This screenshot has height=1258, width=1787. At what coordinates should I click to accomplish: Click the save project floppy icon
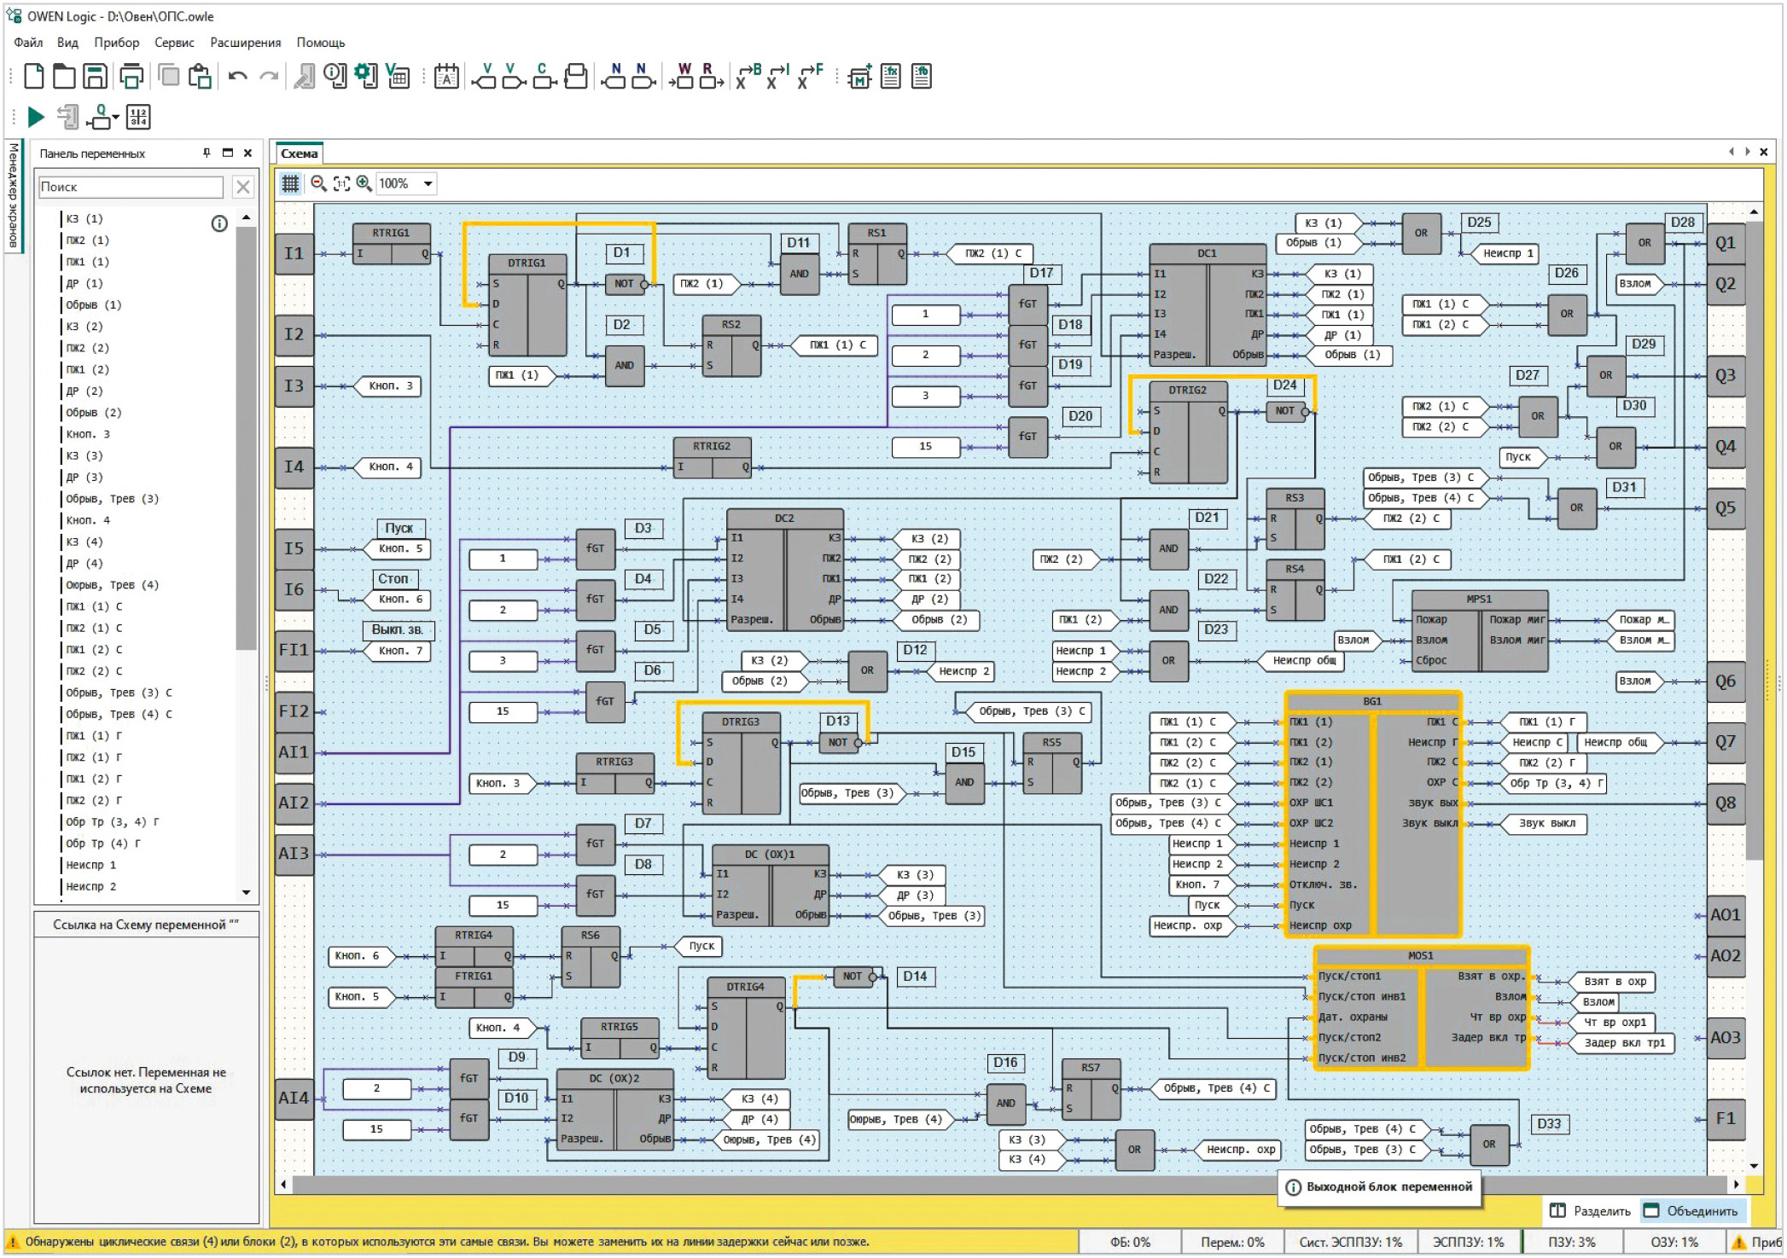95,77
